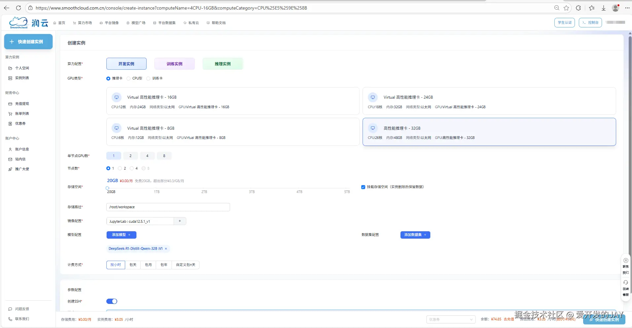Open the browser favorites list icon
The width and height of the screenshot is (632, 328).
pyautogui.click(x=592, y=8)
